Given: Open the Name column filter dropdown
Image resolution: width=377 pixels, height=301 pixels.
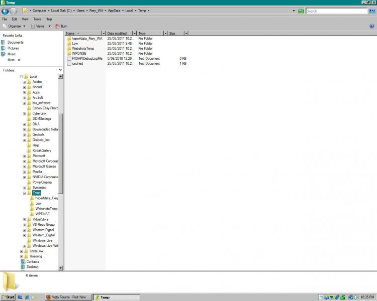Looking at the screenshot, I should click(x=104, y=34).
